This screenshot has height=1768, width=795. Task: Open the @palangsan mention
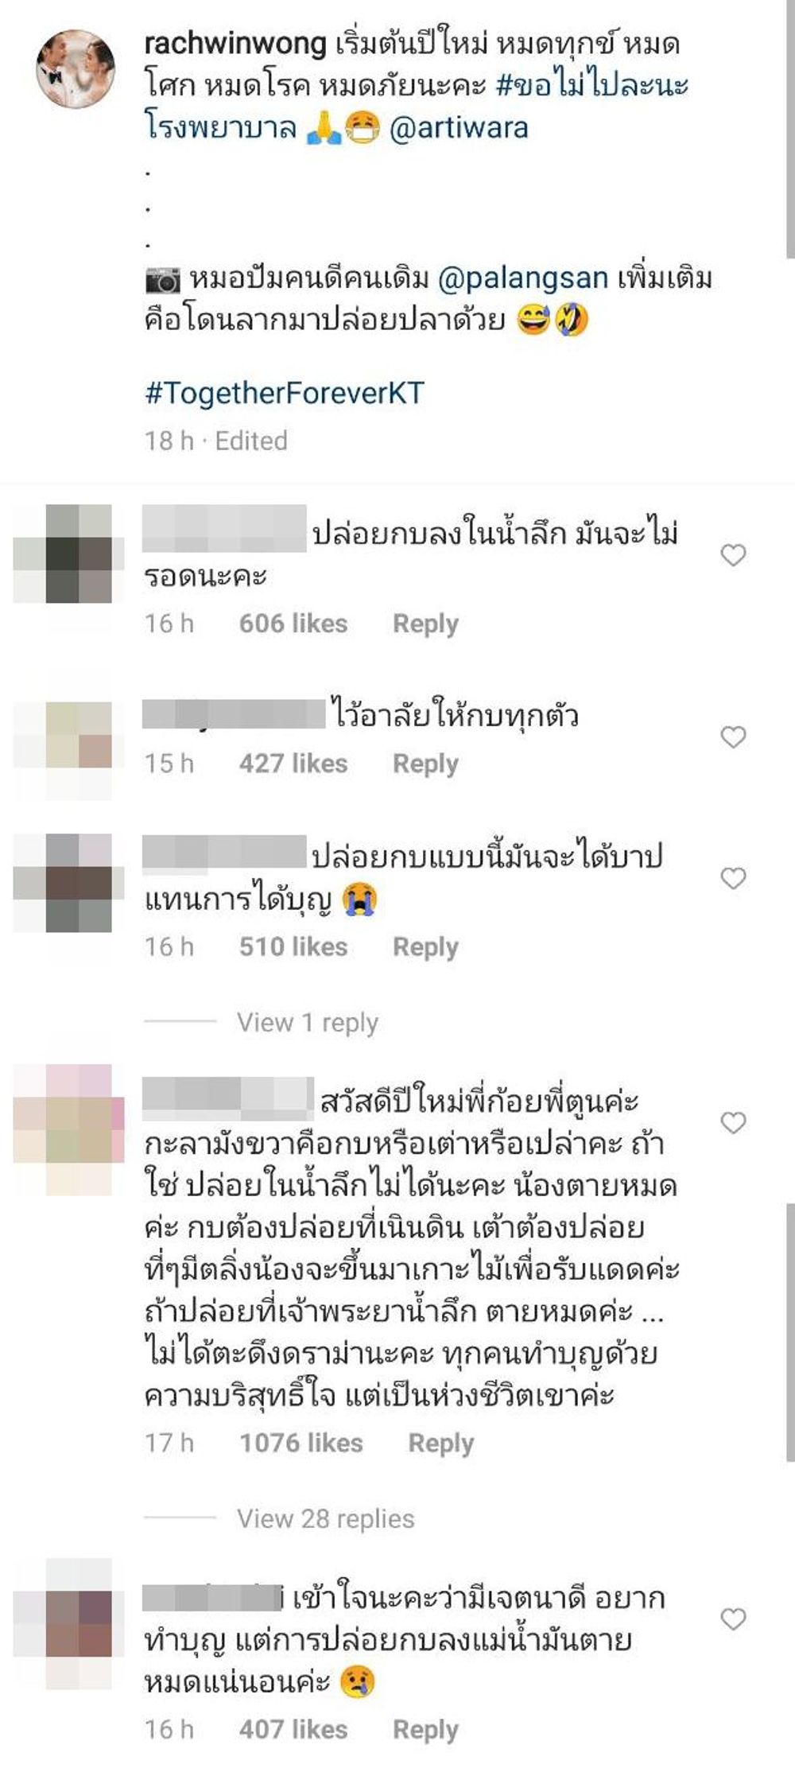pyautogui.click(x=523, y=278)
